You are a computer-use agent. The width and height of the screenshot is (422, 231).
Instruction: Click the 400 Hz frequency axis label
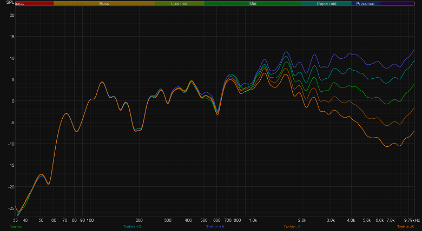coord(188,220)
